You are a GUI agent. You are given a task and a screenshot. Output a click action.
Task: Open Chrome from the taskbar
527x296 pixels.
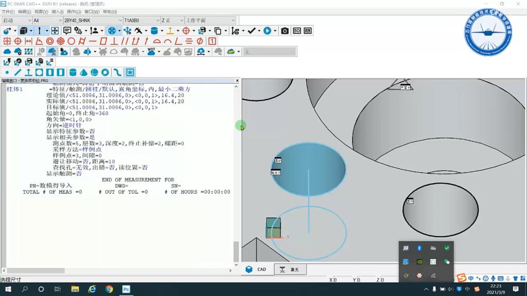click(109, 289)
